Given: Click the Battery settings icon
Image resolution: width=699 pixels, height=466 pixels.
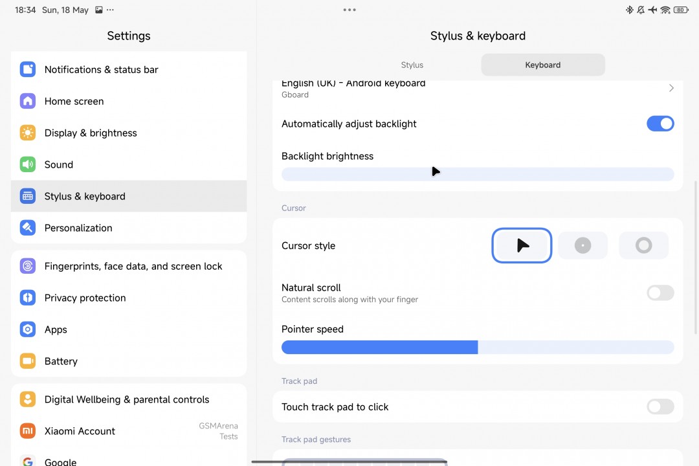Looking at the screenshot, I should pyautogui.click(x=27, y=361).
